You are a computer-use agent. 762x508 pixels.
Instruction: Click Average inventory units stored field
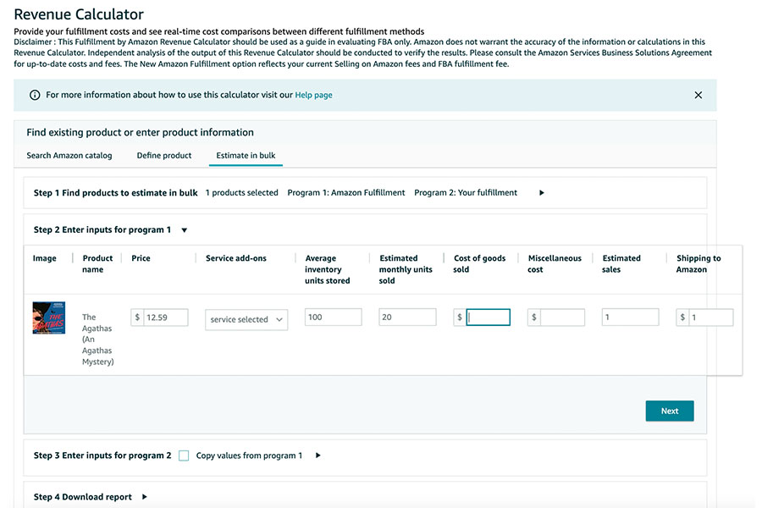pos(333,317)
